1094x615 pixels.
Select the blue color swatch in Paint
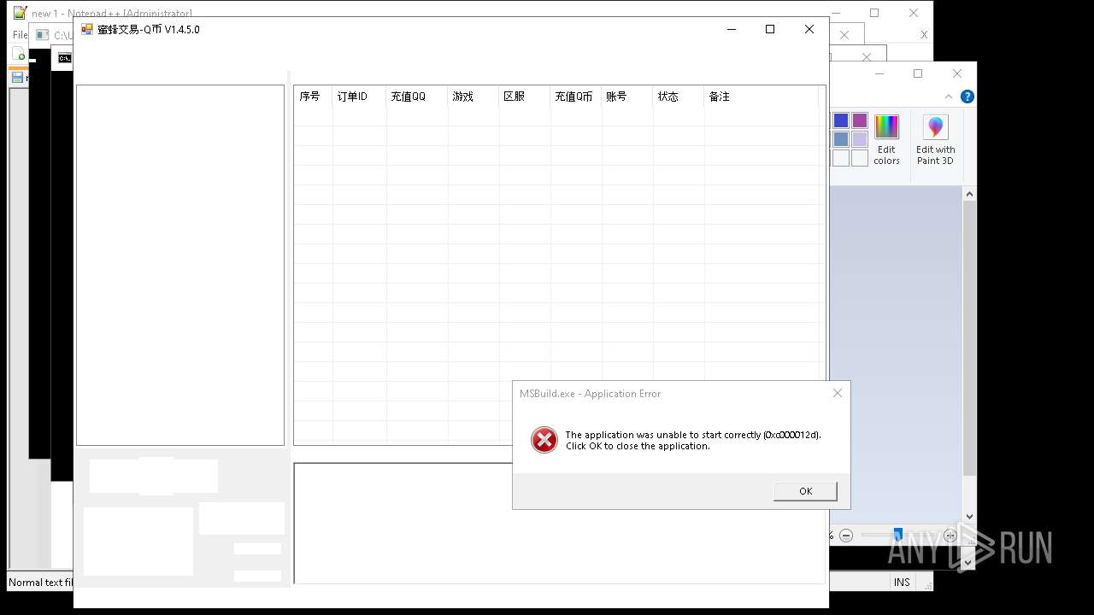point(841,120)
